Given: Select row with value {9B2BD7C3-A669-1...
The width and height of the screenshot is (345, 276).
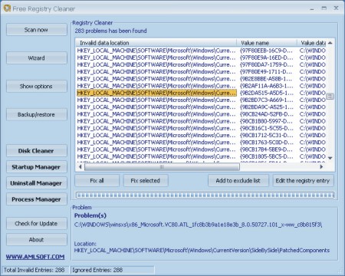Looking at the screenshot, I should (x=202, y=100).
